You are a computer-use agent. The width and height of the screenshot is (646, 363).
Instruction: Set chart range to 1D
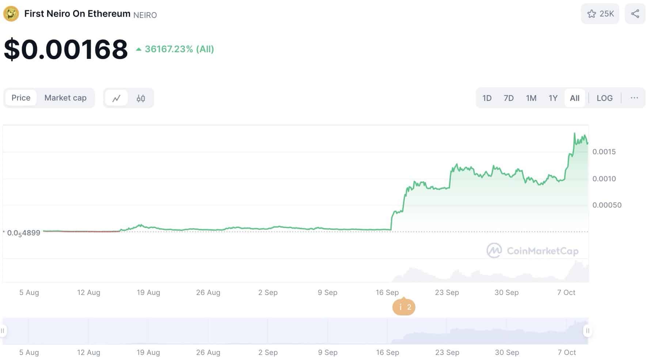point(487,98)
